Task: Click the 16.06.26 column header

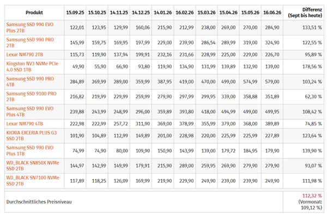Action: click(272, 13)
